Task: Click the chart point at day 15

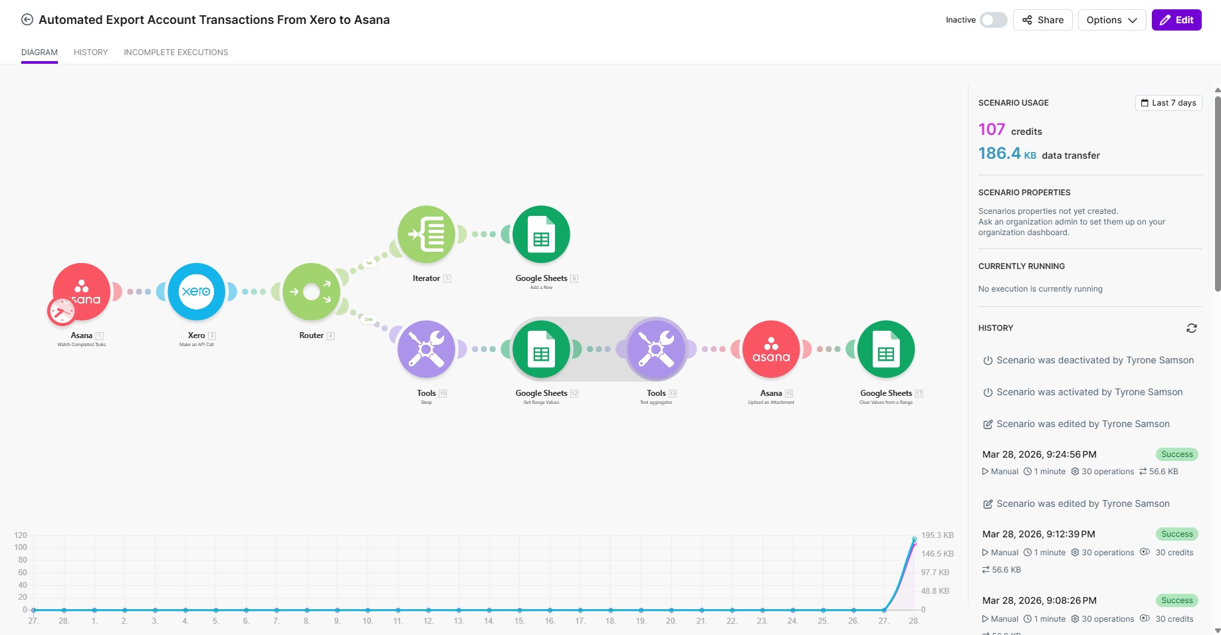Action: coord(520,610)
